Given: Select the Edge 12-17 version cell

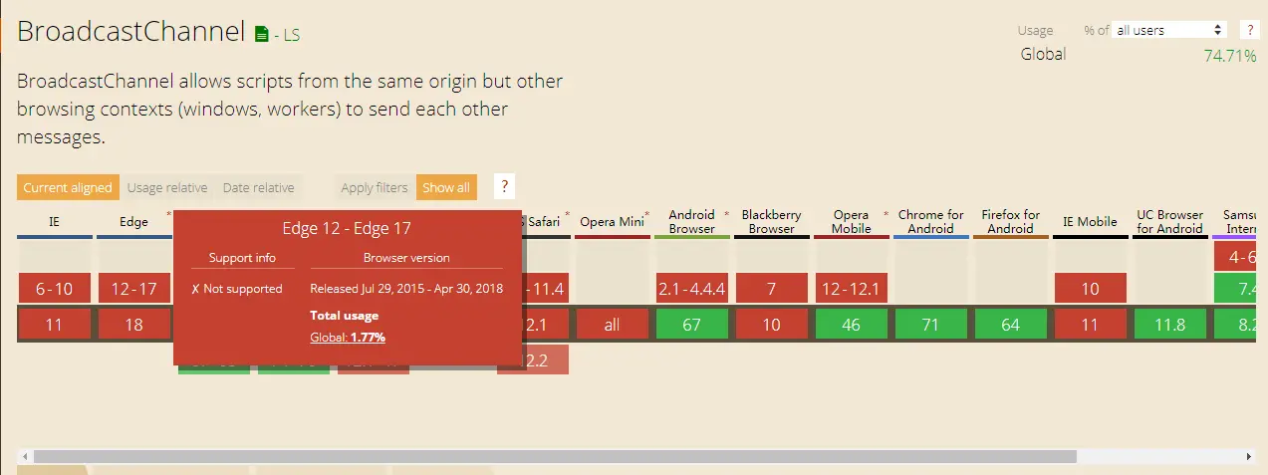Looking at the screenshot, I should pos(134,289).
